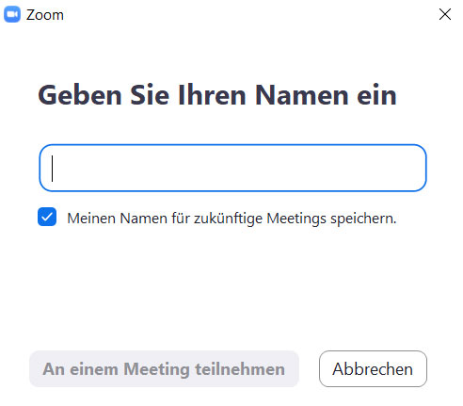463x406 pixels.
Task: Cancel with the 'Abbrechen' button
Action: (373, 369)
